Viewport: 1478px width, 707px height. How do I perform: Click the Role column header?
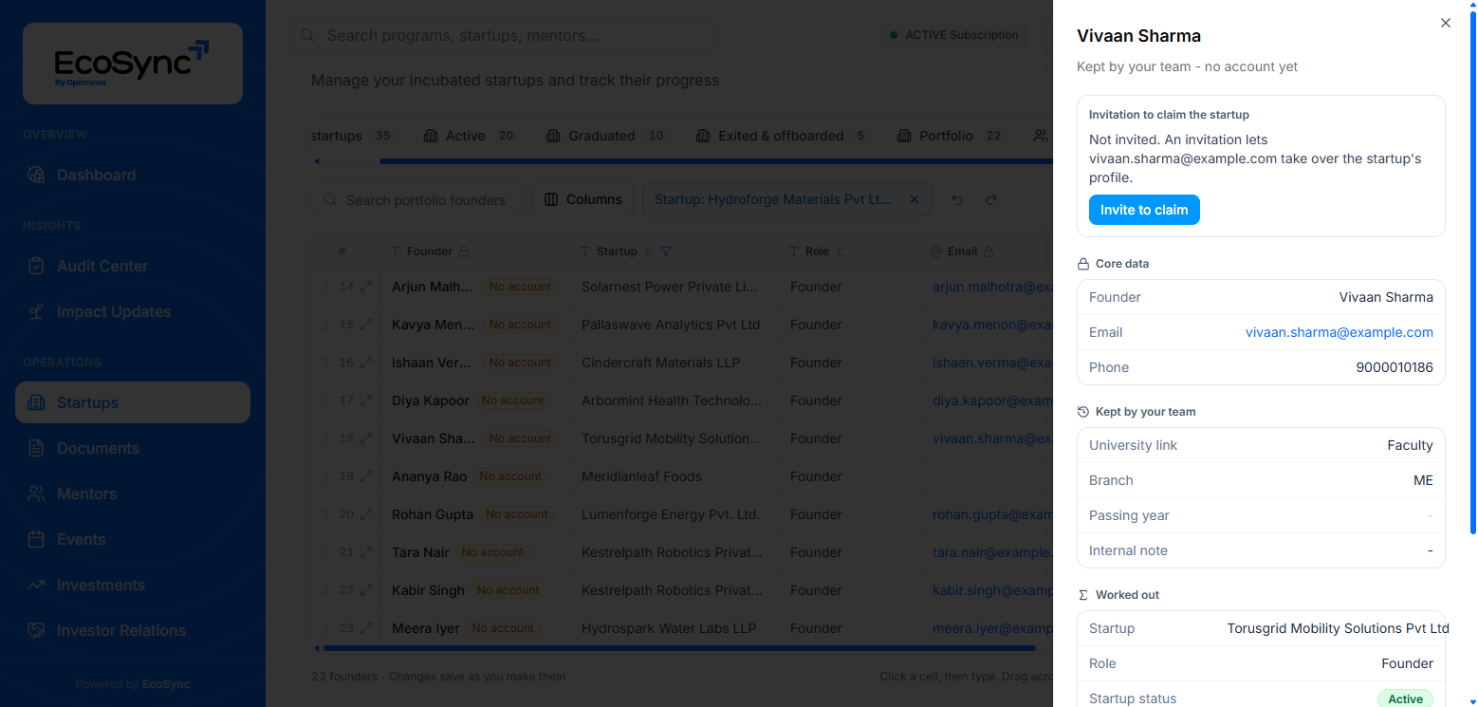850,251
